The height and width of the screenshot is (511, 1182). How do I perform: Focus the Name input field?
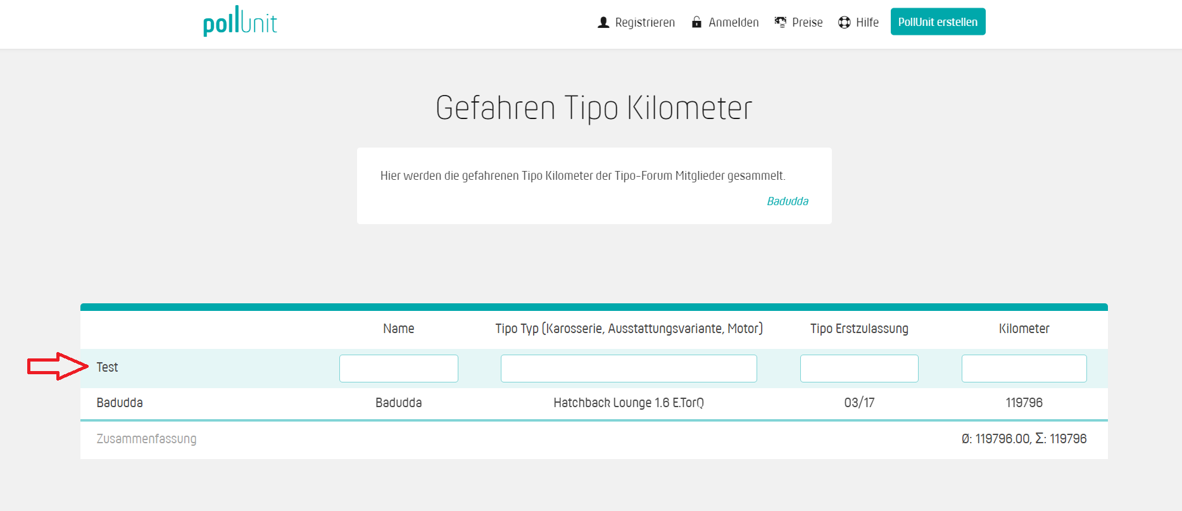(x=398, y=369)
